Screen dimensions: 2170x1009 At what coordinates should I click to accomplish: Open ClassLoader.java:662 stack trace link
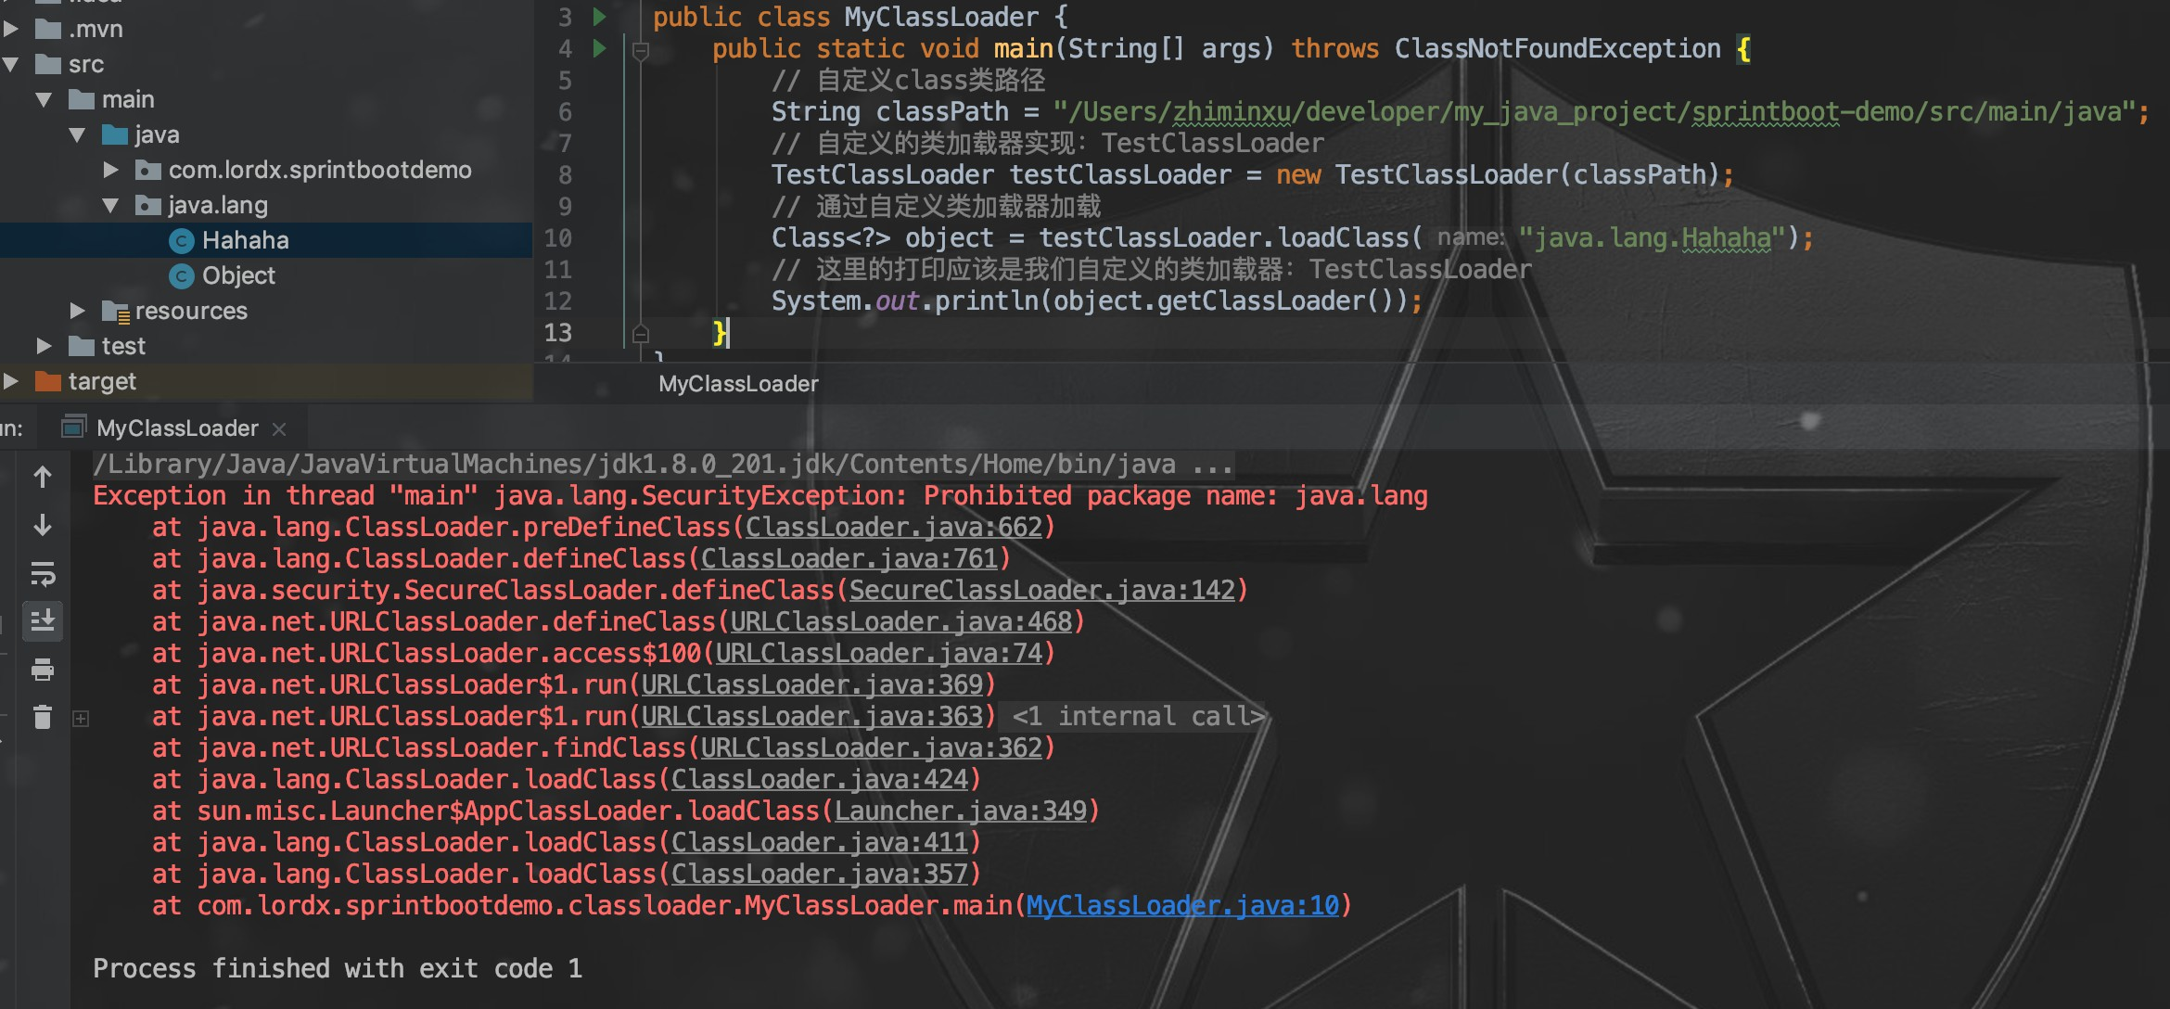pyautogui.click(x=894, y=527)
